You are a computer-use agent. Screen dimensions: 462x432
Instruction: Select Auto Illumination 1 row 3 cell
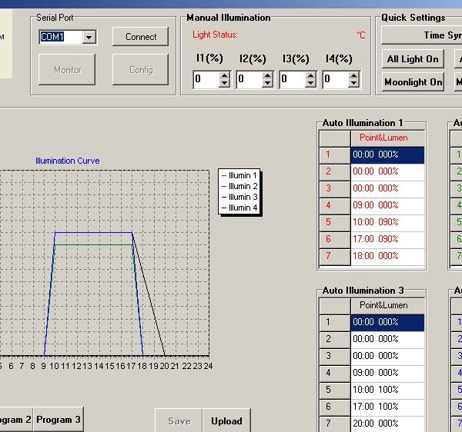click(387, 188)
